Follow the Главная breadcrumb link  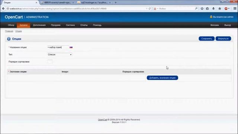tap(9, 31)
